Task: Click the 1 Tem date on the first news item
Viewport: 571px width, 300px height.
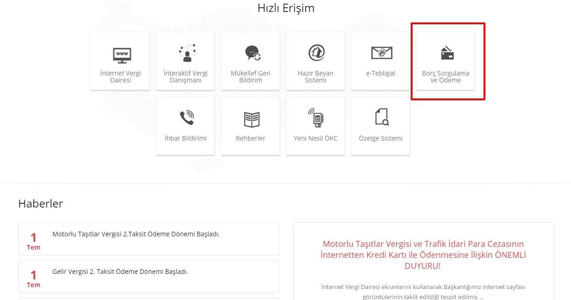Action: (x=33, y=240)
